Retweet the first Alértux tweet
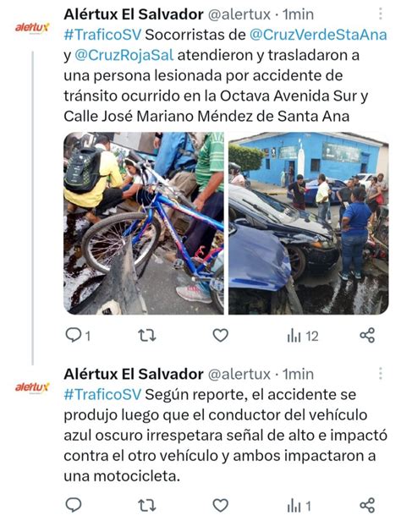 pos(147,335)
